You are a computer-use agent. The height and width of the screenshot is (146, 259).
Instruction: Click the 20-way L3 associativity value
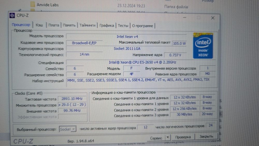pyautogui.click(x=207, y=114)
